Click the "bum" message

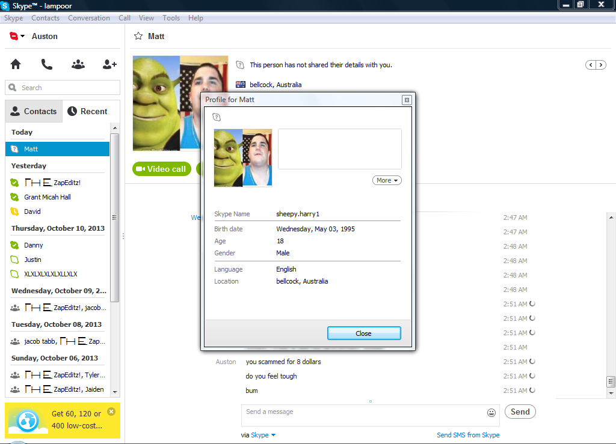point(252,391)
